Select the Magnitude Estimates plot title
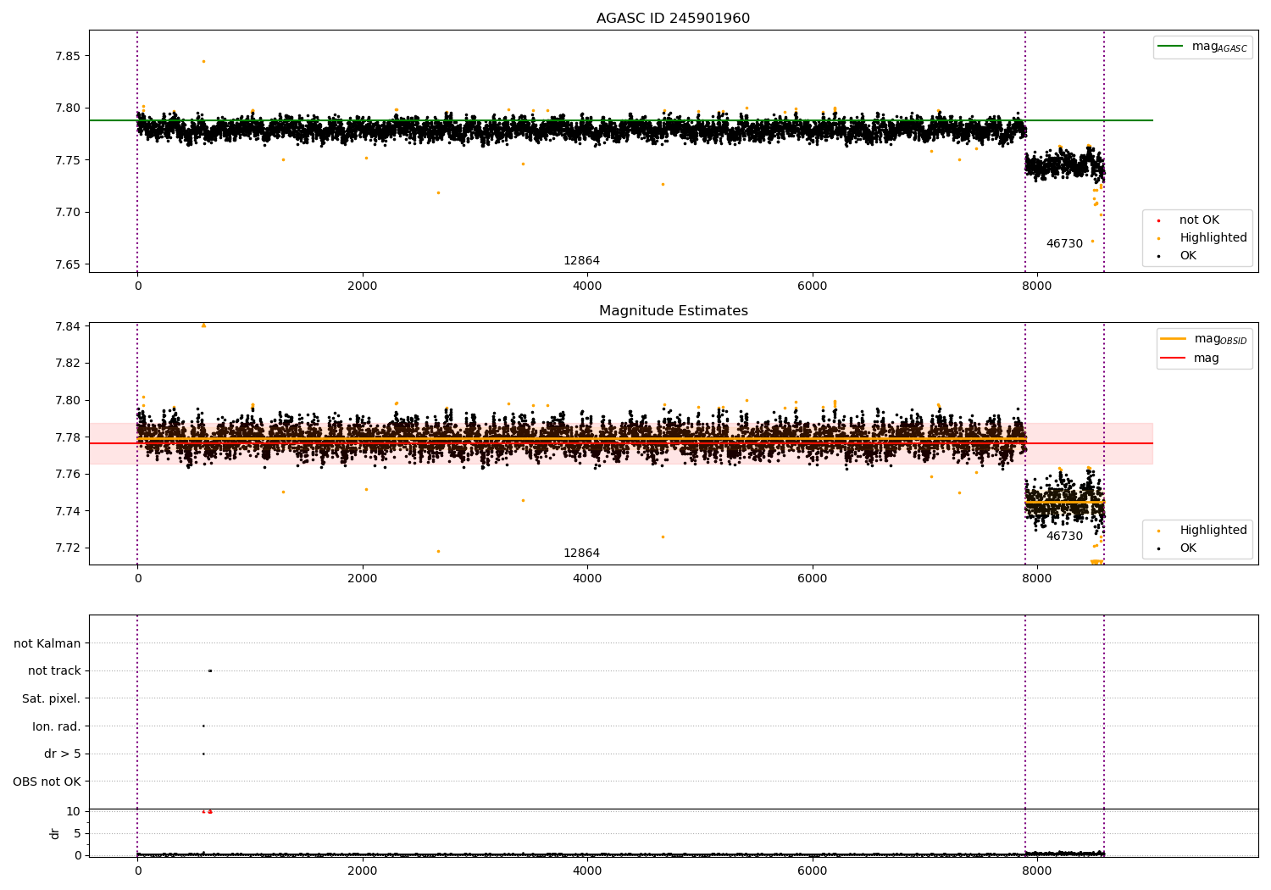This screenshot has width=1271, height=890. pyautogui.click(x=674, y=311)
